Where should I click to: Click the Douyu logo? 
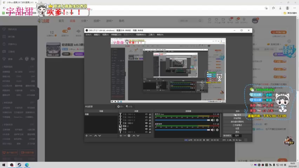tap(43, 21)
